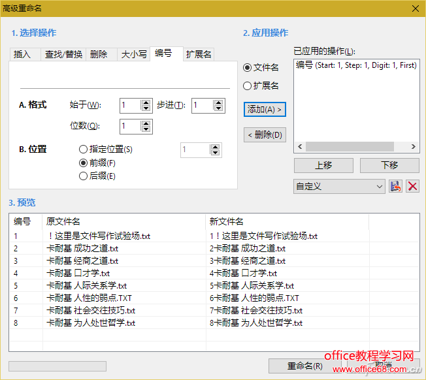The height and width of the screenshot is (380, 426).
Task: Click new file name 6卡耐基 人性的弱点.TXT
Action: point(254,298)
